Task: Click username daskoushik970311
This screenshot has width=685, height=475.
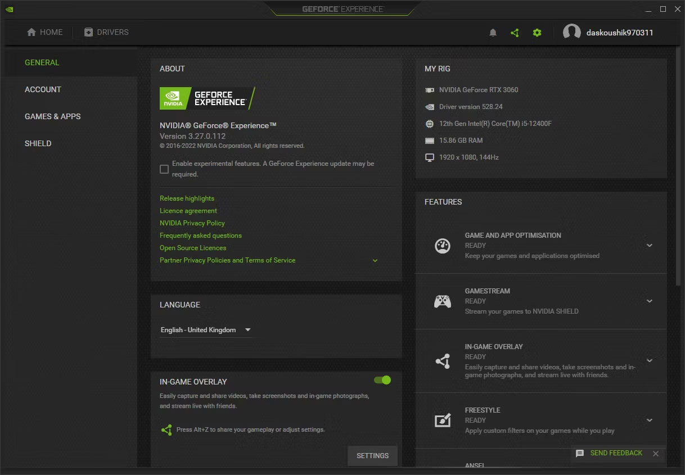Action: (620, 33)
